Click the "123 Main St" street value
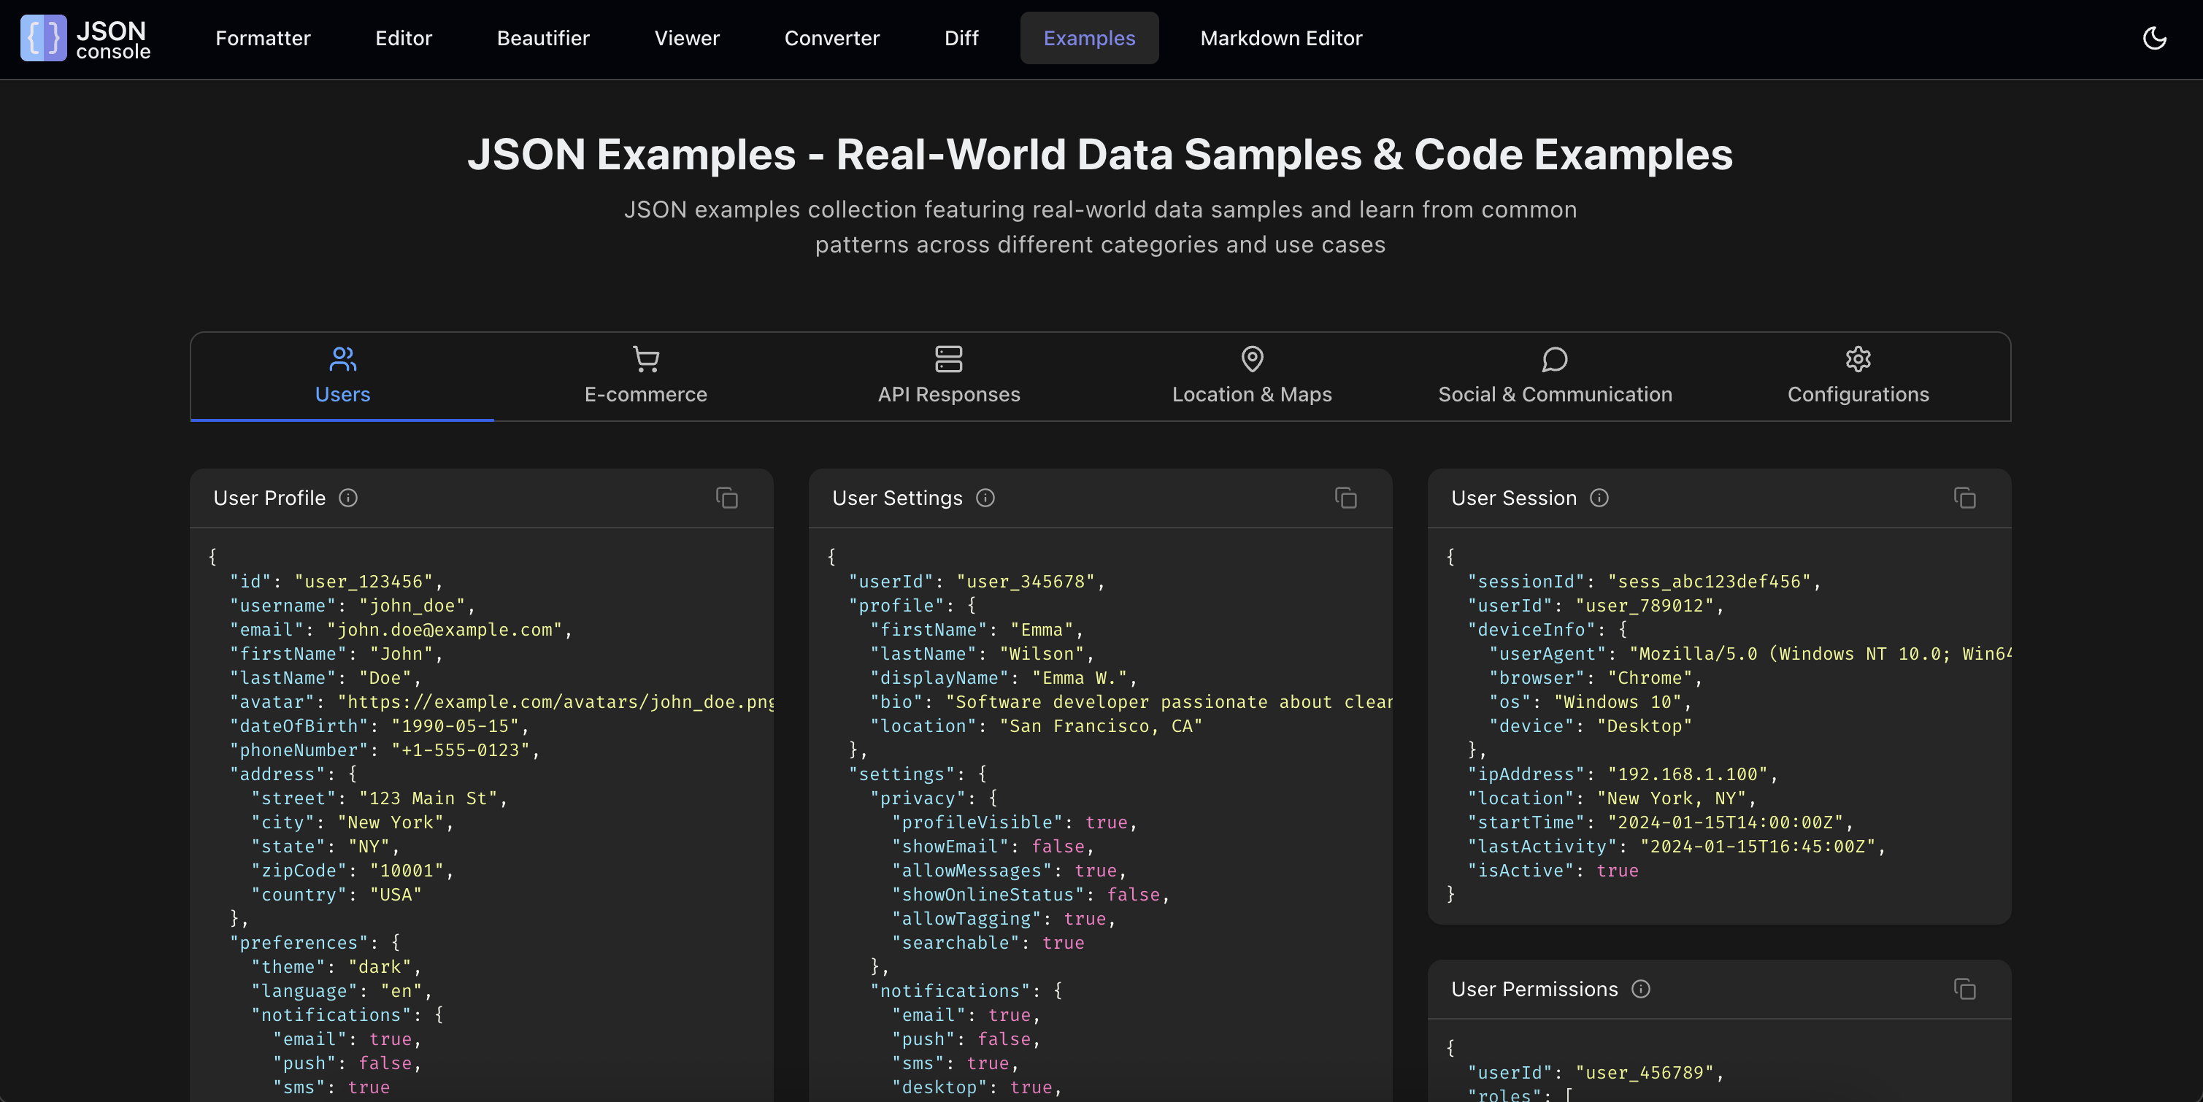2203x1102 pixels. 428,798
